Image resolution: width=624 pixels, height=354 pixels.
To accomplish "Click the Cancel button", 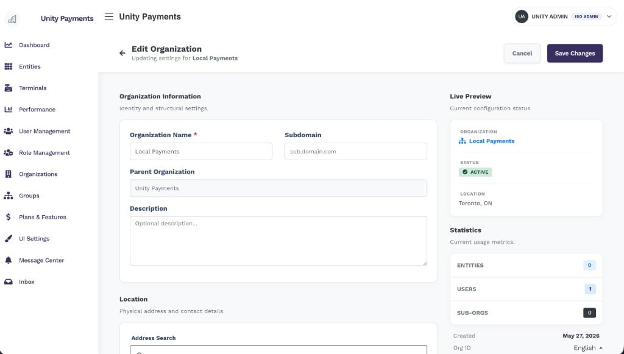I will pyautogui.click(x=522, y=53).
